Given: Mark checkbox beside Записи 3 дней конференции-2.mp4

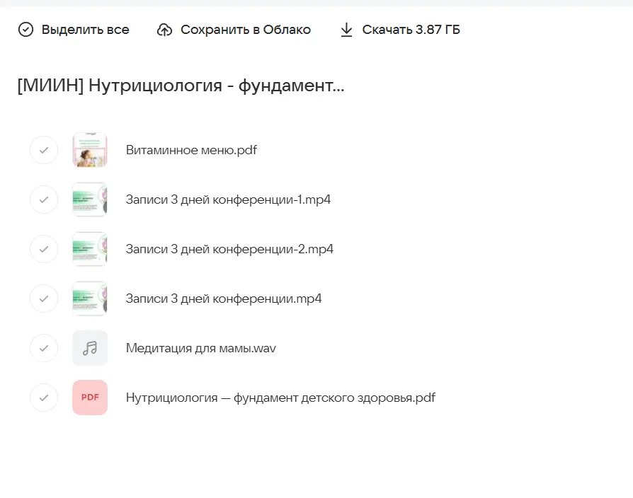Looking at the screenshot, I should pyautogui.click(x=44, y=249).
